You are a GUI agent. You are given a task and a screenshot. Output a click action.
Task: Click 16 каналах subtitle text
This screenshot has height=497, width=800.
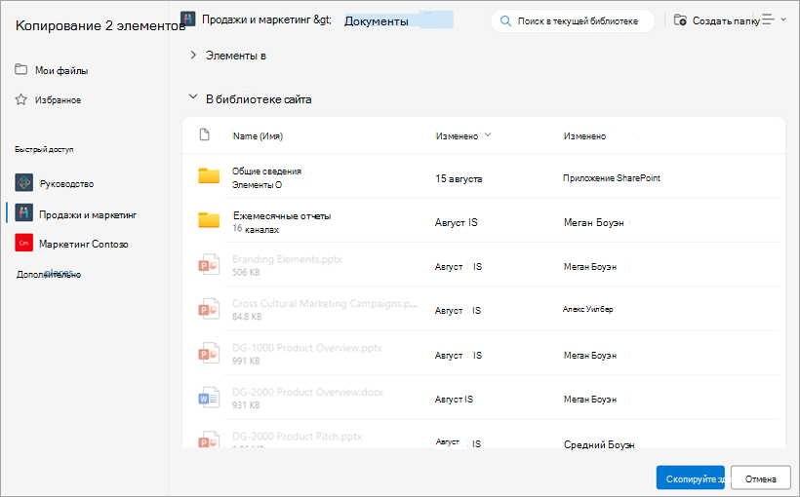(x=255, y=229)
